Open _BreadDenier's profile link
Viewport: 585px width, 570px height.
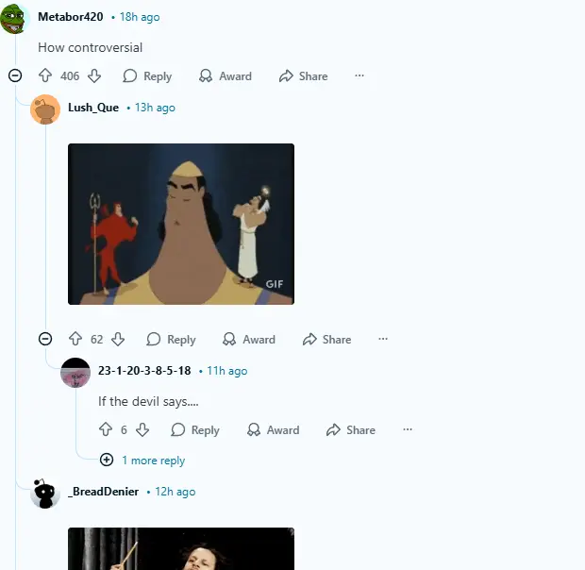104,492
